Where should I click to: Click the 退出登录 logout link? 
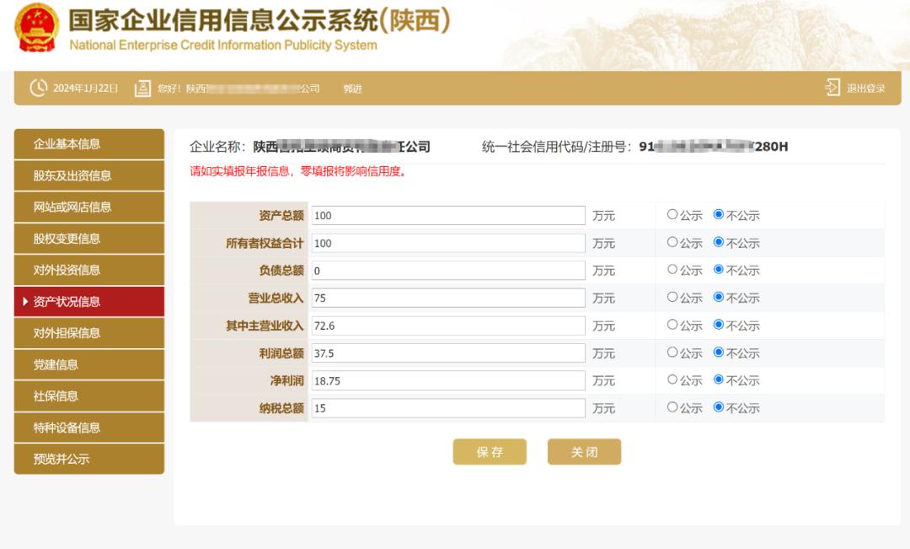coord(865,89)
